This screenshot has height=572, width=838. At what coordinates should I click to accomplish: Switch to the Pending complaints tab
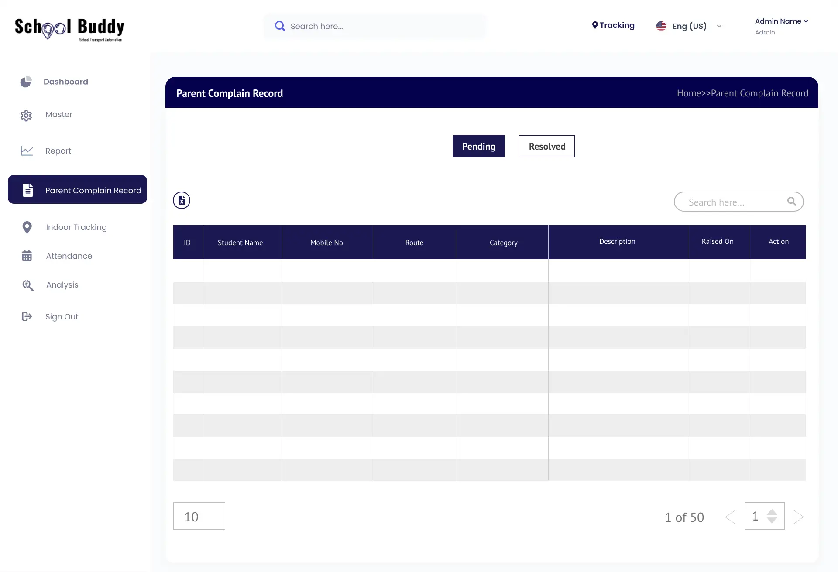(x=478, y=146)
